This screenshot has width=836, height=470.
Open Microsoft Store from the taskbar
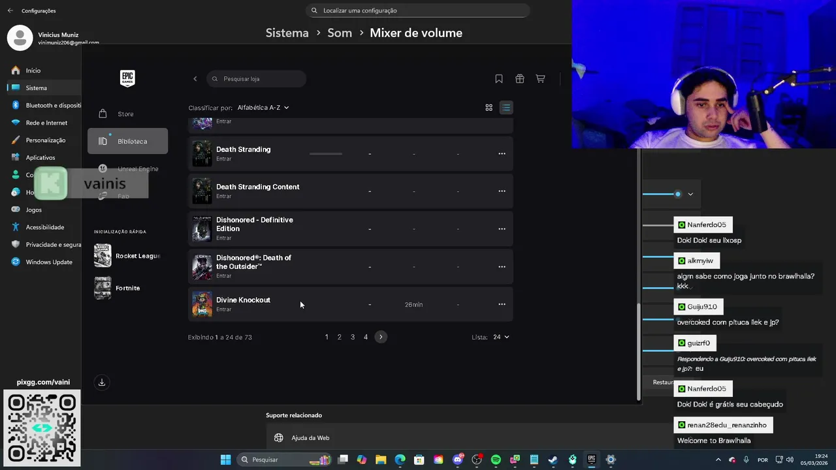[419, 460]
